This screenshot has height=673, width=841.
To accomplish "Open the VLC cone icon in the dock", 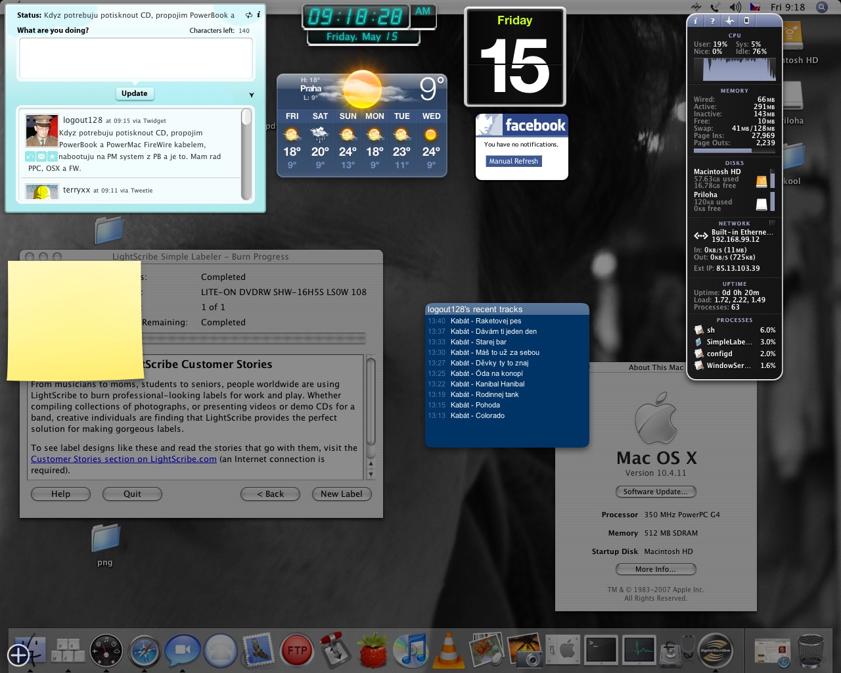I will (x=449, y=649).
